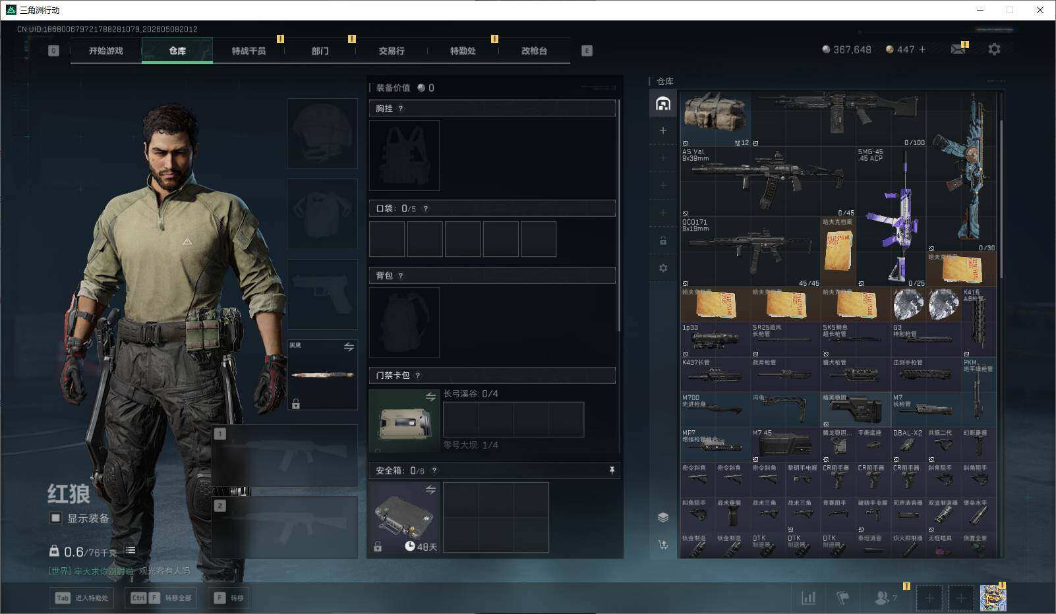Click the safe box case thumbnail

404,518
